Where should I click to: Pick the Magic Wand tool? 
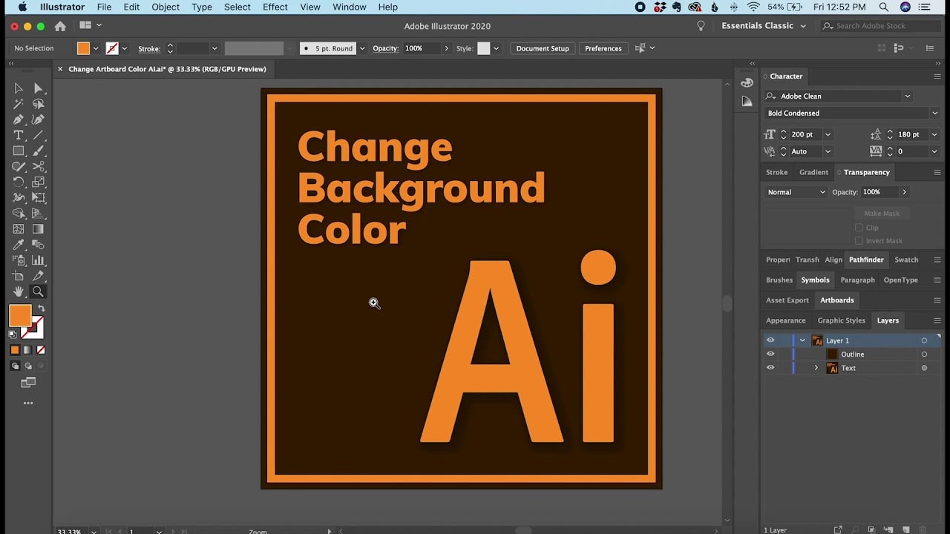pyautogui.click(x=19, y=104)
